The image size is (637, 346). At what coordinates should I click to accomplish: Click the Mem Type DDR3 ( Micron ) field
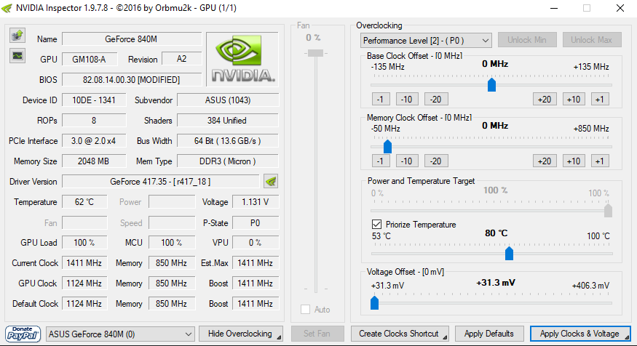point(228,161)
